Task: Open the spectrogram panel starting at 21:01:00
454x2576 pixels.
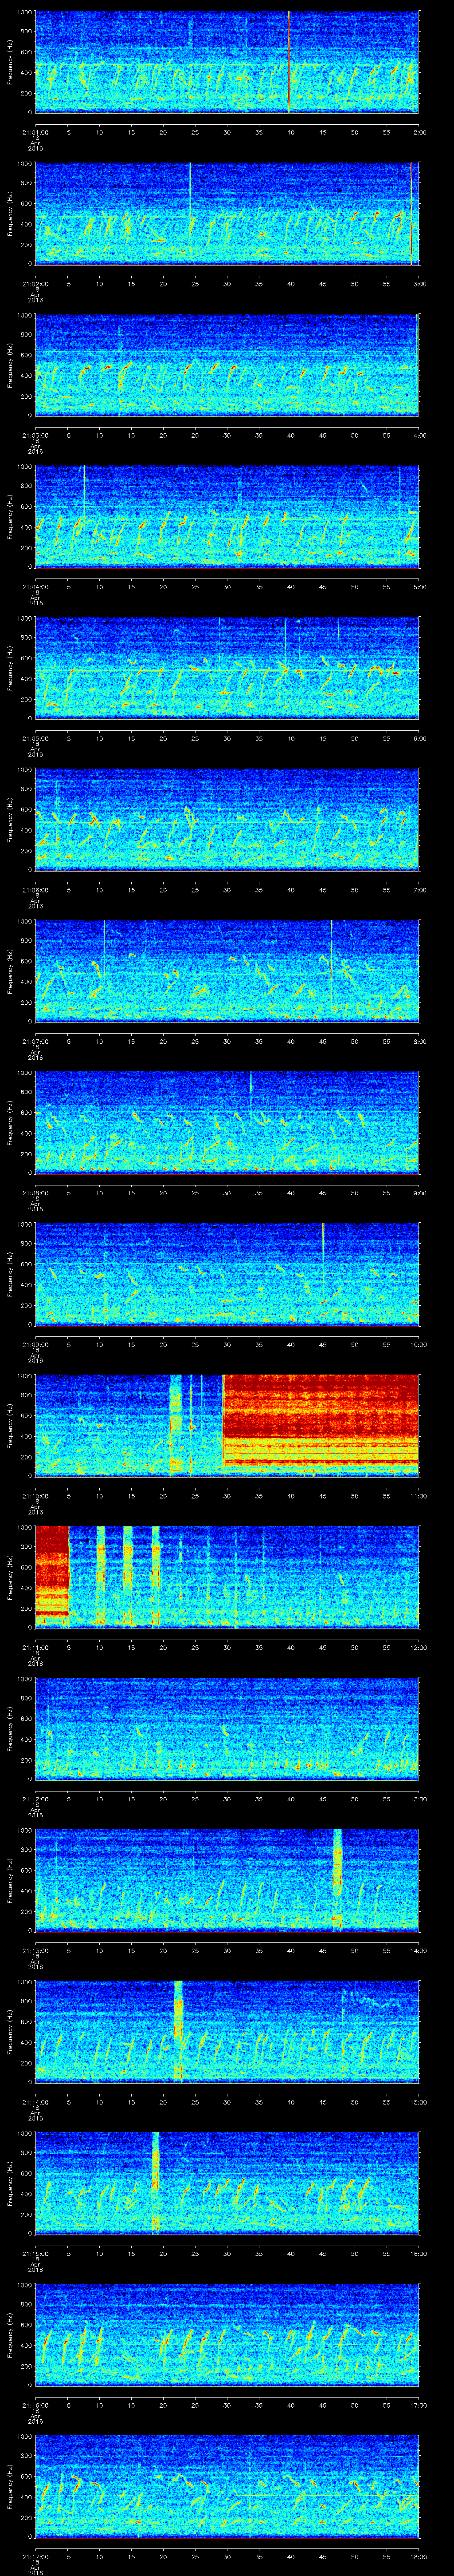Action: pos(227,62)
